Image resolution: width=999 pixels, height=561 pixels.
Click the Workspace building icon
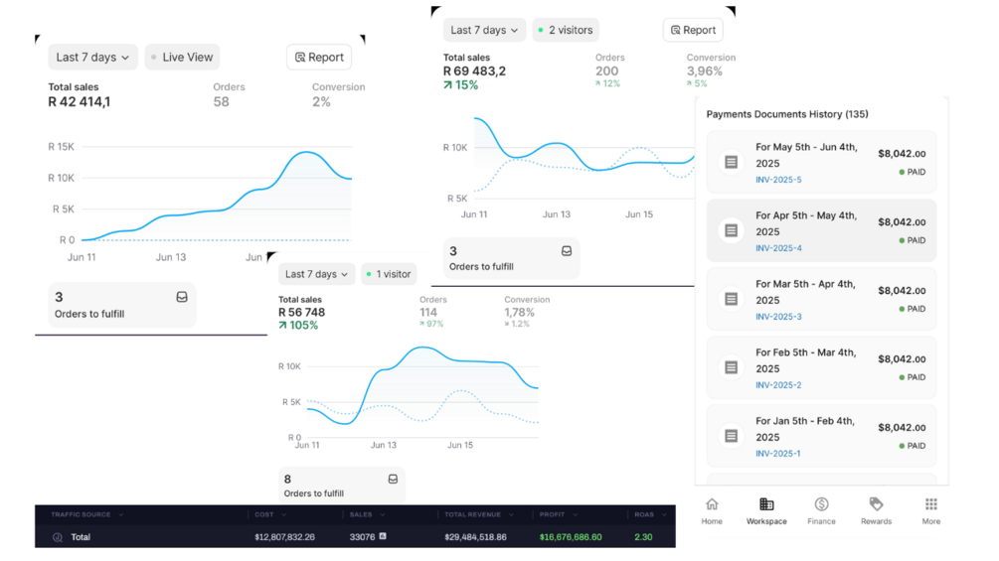(766, 504)
